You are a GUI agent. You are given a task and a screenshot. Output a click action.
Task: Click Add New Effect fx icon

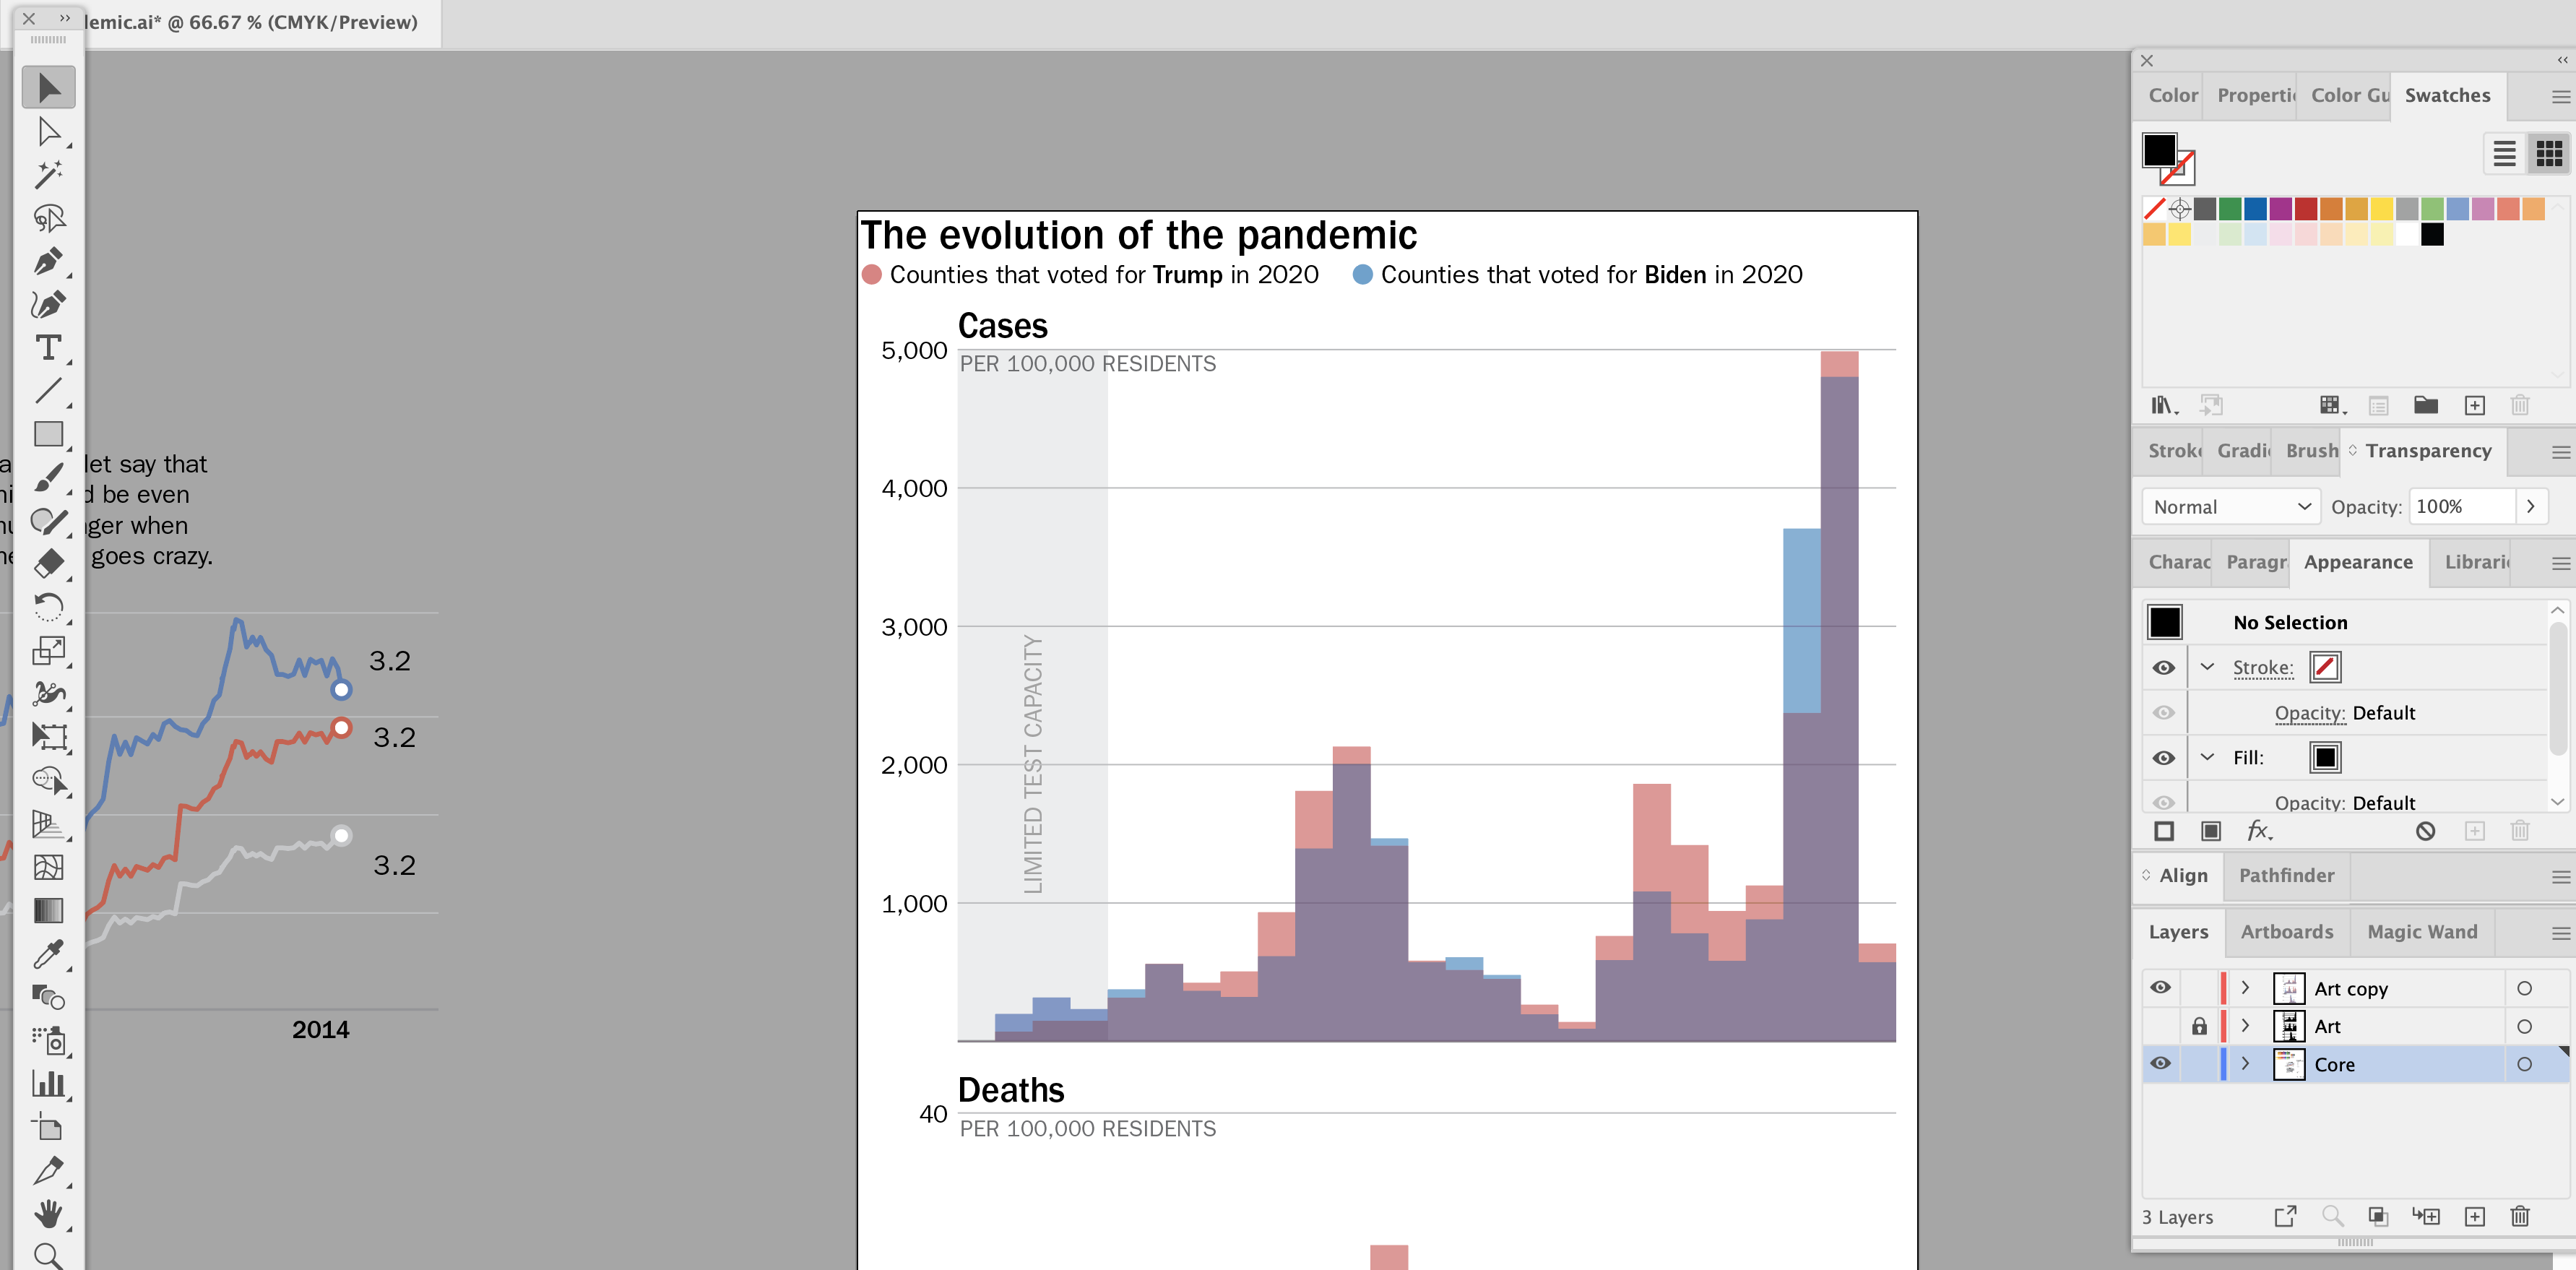click(2258, 831)
